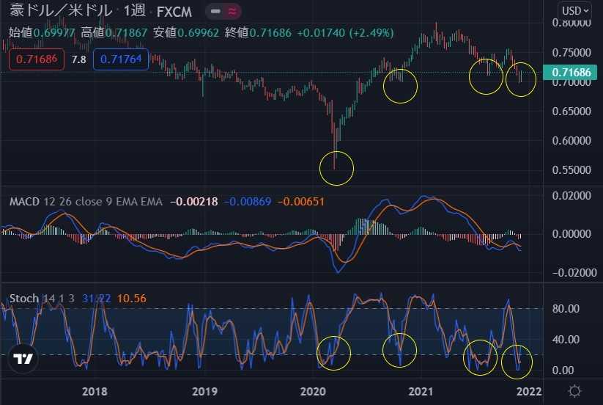Viewport: 603px width, 405px height.
Task: Click the FXCM source label
Action: [174, 12]
